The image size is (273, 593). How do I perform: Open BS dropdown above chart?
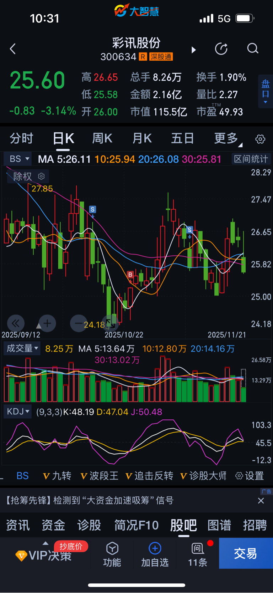coord(18,159)
